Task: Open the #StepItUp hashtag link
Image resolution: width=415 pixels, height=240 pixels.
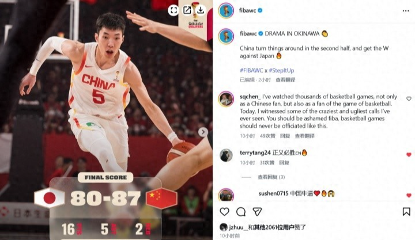Action: point(281,70)
